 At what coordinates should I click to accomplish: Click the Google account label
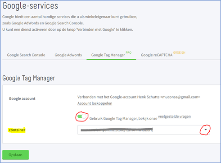point(22,98)
